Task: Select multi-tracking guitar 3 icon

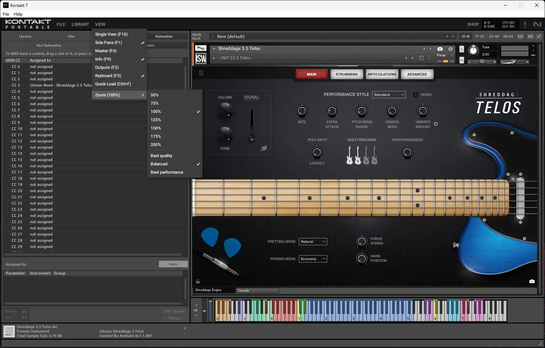Action: (x=366, y=155)
